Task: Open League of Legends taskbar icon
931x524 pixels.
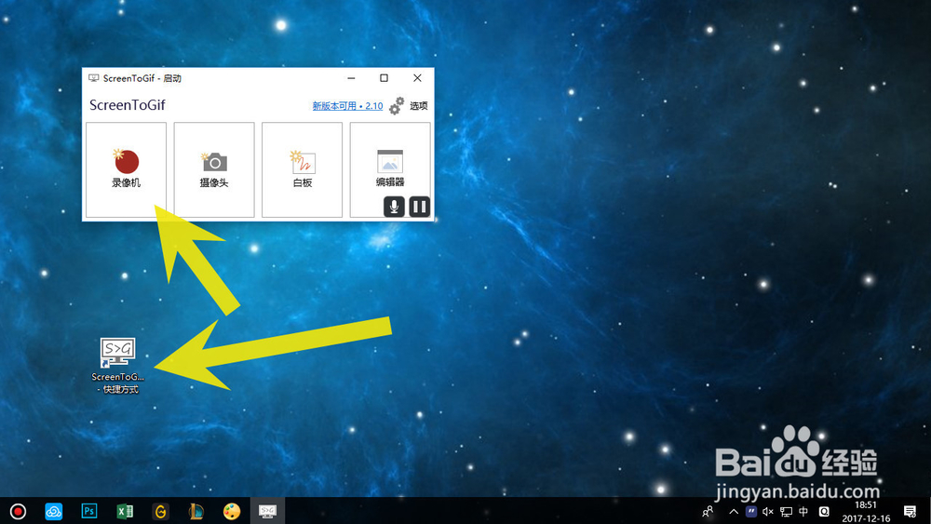Action: tap(196, 511)
